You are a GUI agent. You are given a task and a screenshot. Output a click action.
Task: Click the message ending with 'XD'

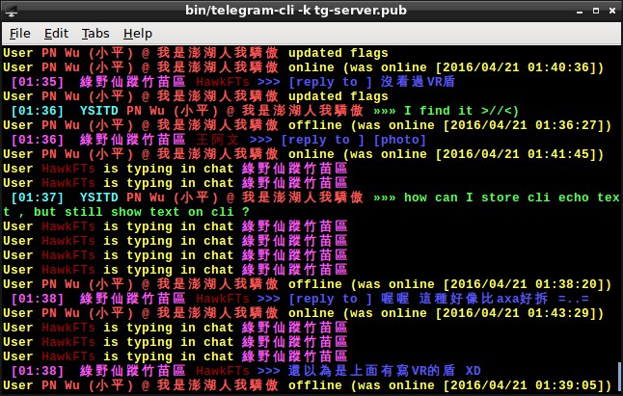(x=384, y=371)
